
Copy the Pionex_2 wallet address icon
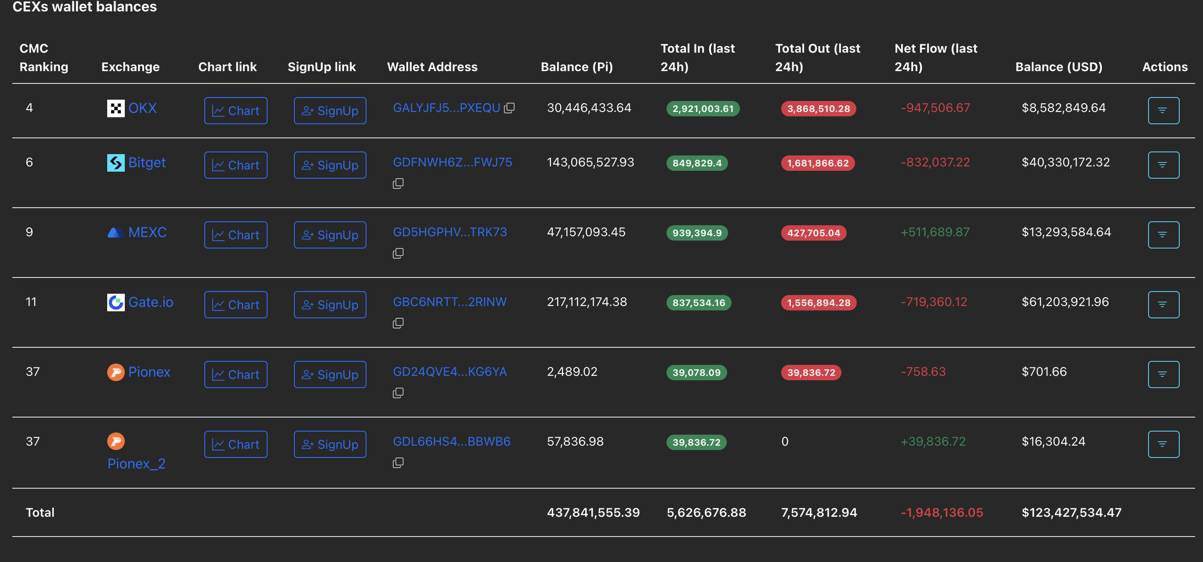[398, 463]
